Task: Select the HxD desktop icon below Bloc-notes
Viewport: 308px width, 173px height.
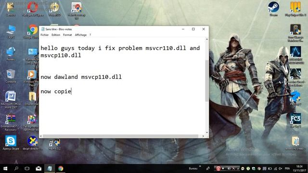Action: [x=54, y=144]
